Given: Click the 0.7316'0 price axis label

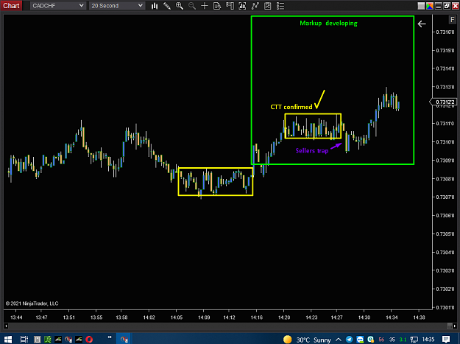Looking at the screenshot, I should (445, 32).
